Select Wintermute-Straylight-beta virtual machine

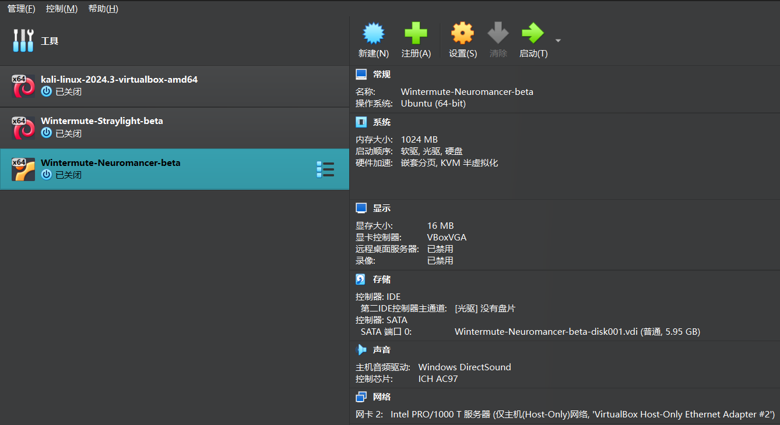[x=102, y=122]
